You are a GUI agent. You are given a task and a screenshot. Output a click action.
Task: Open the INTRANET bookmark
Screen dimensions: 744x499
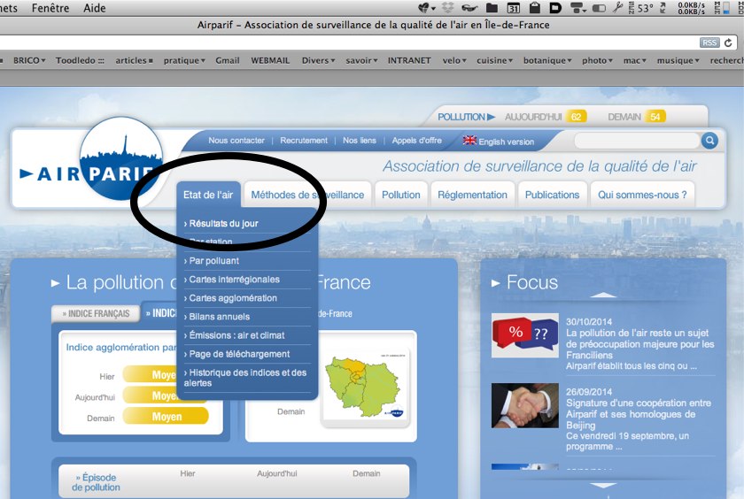pos(409,60)
